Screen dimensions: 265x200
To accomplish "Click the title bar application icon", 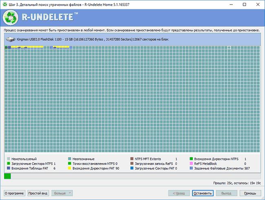I will [5, 4].
